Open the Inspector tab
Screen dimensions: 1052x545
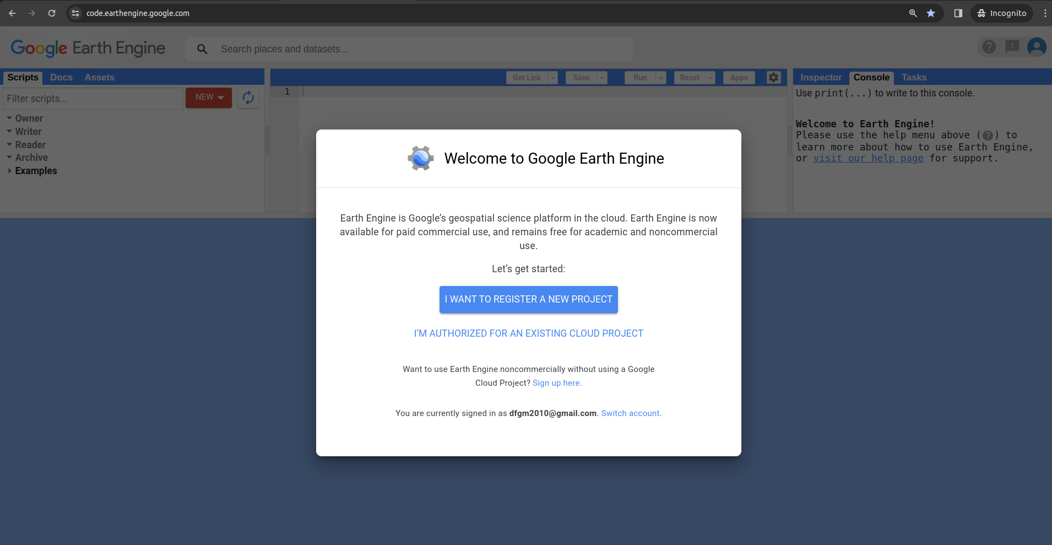[820, 77]
